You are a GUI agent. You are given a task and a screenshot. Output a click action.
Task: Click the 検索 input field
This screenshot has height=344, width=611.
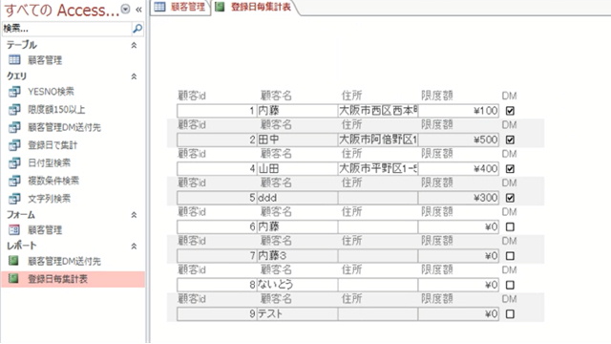[x=66, y=29]
